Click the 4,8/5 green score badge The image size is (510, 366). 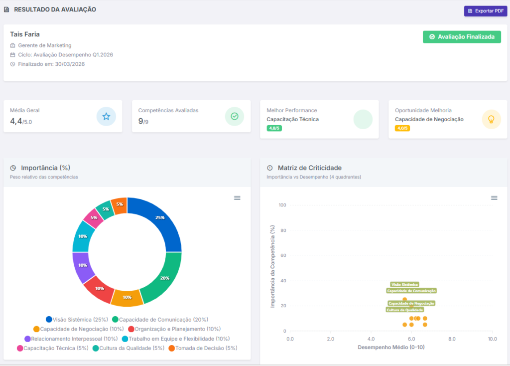coord(273,128)
